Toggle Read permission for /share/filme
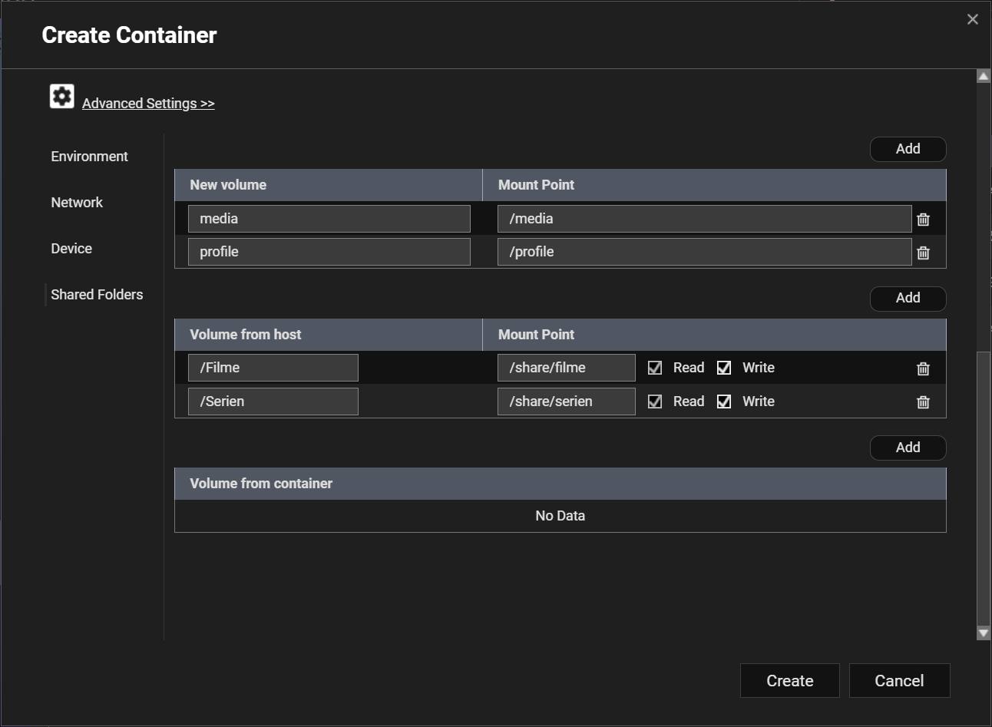 655,368
